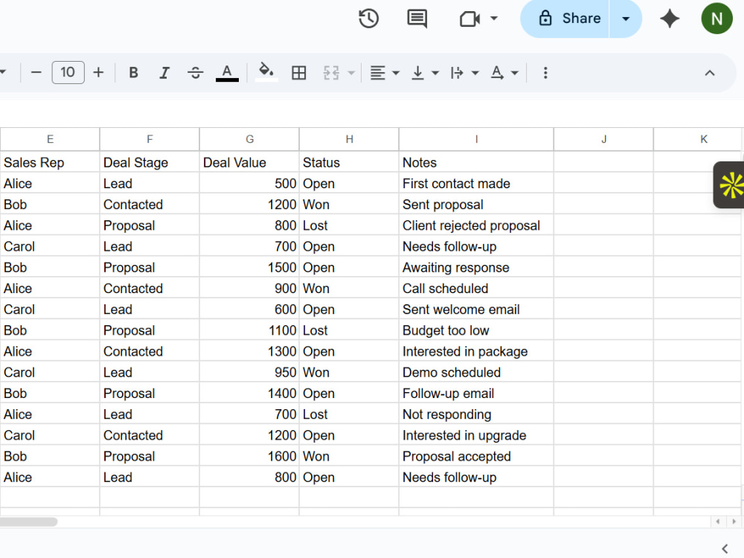This screenshot has width=744, height=558.
Task: Click the merge cells icon
Action: point(331,73)
